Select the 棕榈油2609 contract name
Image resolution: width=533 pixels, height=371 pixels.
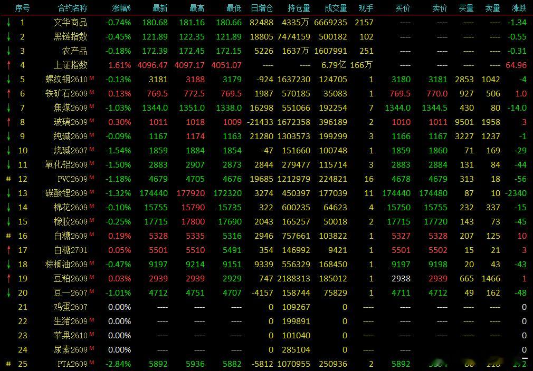pyautogui.click(x=66, y=265)
